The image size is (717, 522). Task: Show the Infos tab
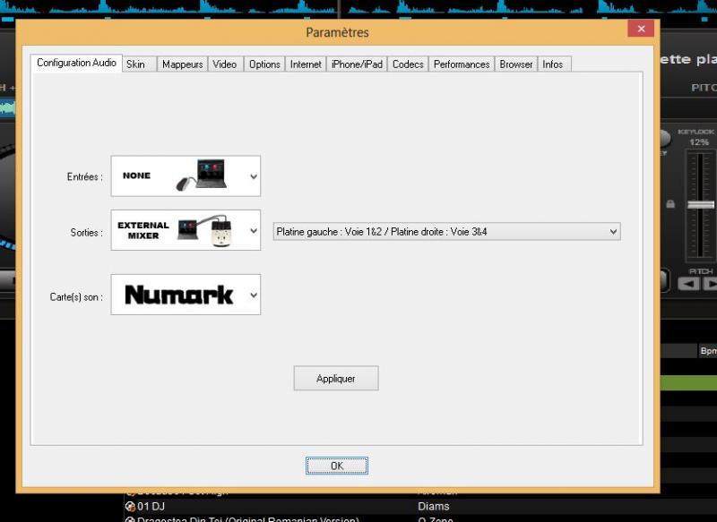point(553,64)
